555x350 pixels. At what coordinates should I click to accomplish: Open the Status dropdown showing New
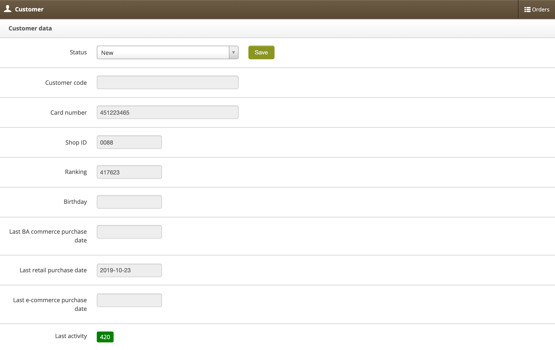click(167, 52)
